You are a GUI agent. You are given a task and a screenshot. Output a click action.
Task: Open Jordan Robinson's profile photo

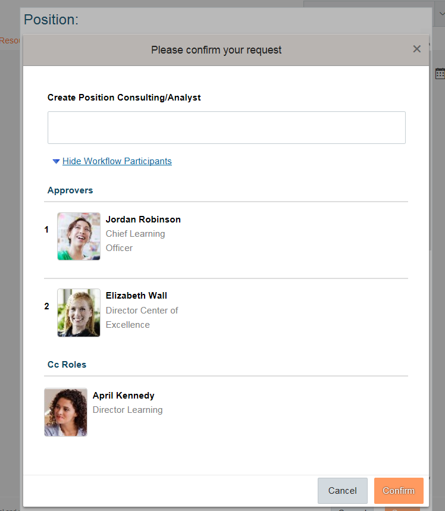[79, 236]
